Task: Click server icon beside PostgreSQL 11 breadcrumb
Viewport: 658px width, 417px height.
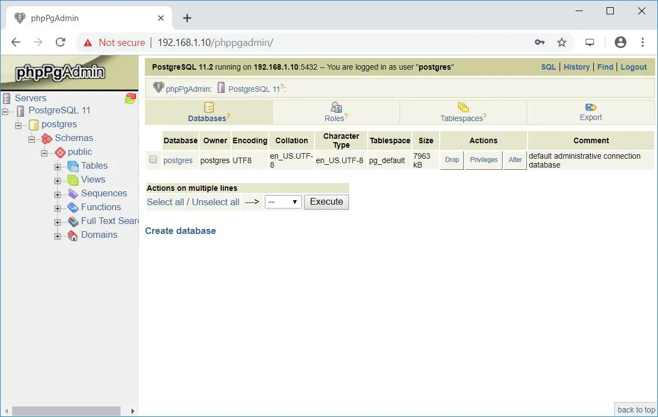Action: pos(221,87)
